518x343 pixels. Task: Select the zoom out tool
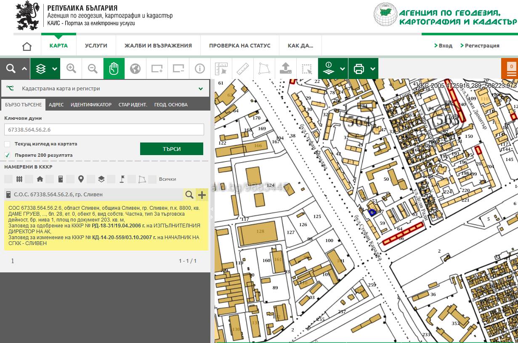click(93, 69)
